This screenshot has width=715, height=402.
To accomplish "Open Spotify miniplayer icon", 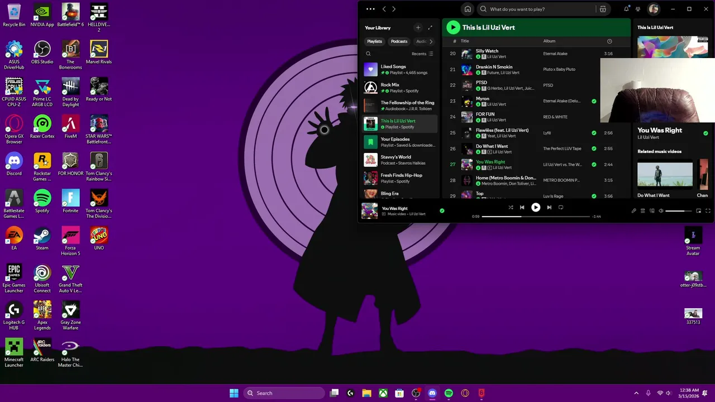I will pos(698,211).
